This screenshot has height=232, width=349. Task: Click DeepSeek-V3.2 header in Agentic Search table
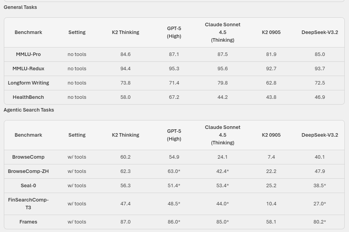coord(320,135)
